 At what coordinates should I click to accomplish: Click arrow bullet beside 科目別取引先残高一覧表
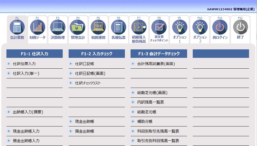point(133,131)
